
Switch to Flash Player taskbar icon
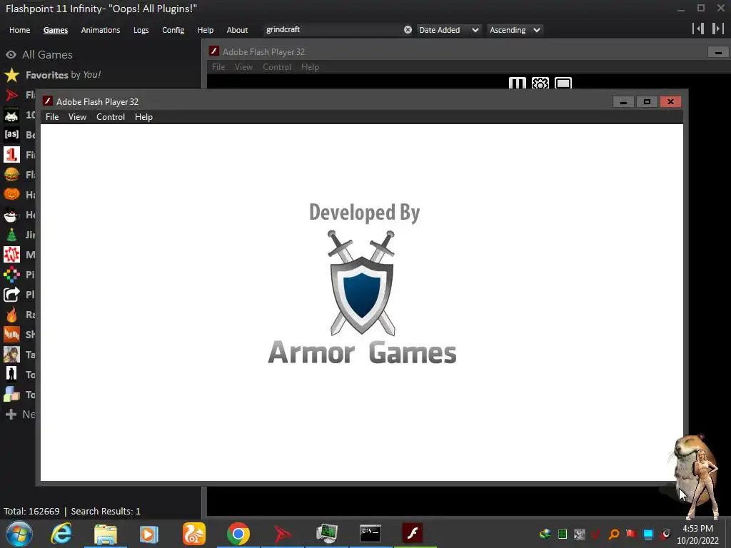tap(412, 534)
